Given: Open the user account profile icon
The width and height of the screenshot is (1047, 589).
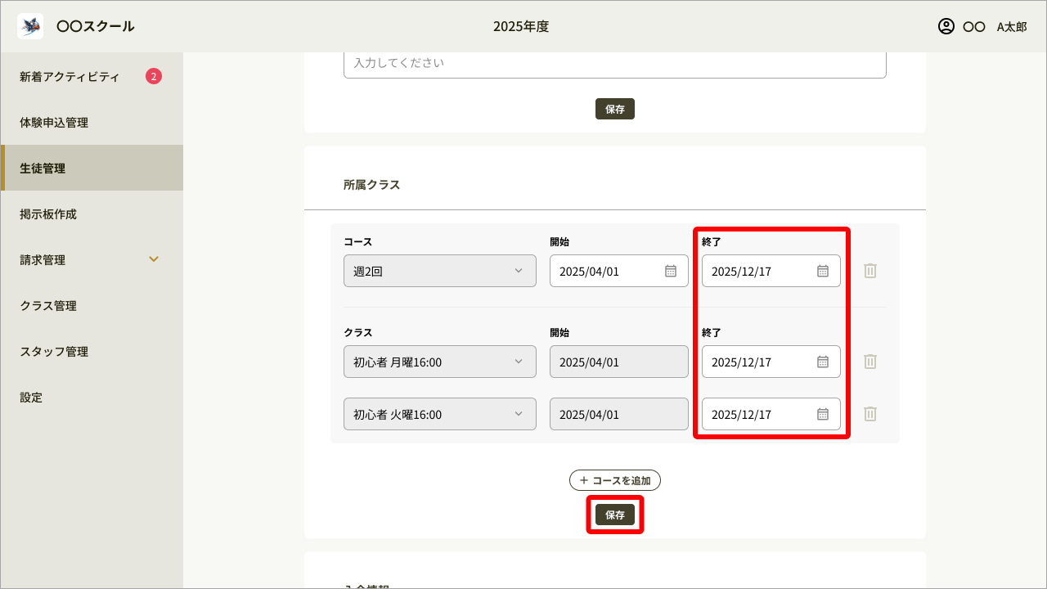Looking at the screenshot, I should point(946,26).
